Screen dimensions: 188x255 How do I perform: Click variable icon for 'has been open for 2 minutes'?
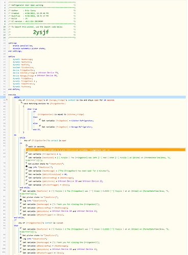tap(27, 170)
